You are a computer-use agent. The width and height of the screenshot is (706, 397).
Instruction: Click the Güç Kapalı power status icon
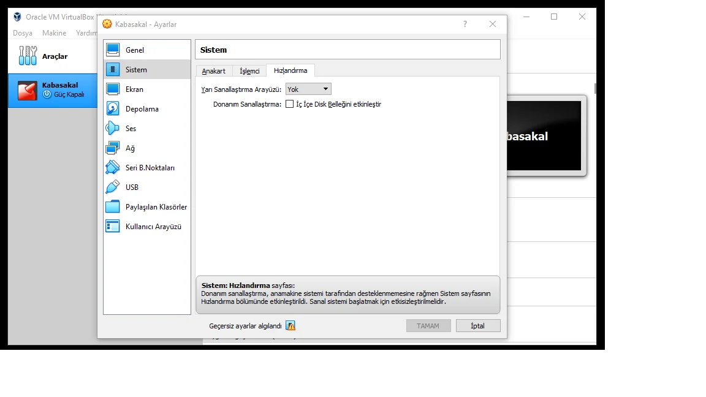tap(47, 94)
